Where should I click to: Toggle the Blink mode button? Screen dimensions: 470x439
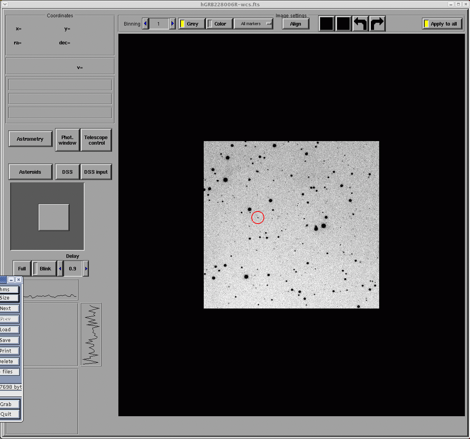pyautogui.click(x=44, y=268)
